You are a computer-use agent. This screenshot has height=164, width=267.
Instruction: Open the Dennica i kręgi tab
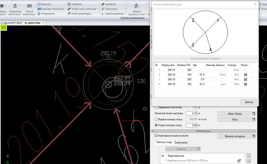pos(164,142)
